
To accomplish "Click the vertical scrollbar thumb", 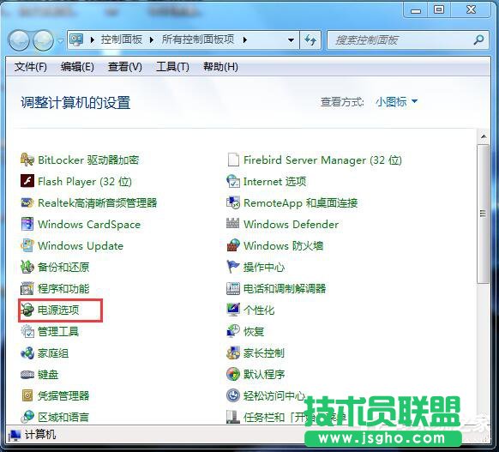I will [484, 214].
